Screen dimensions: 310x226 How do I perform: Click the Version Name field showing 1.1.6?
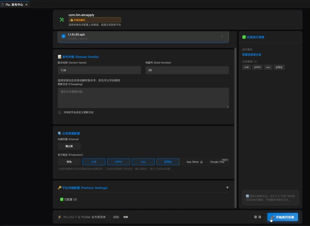click(99, 70)
